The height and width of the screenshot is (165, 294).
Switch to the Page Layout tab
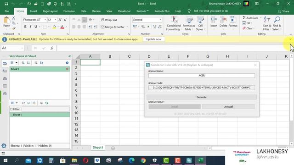click(x=50, y=11)
